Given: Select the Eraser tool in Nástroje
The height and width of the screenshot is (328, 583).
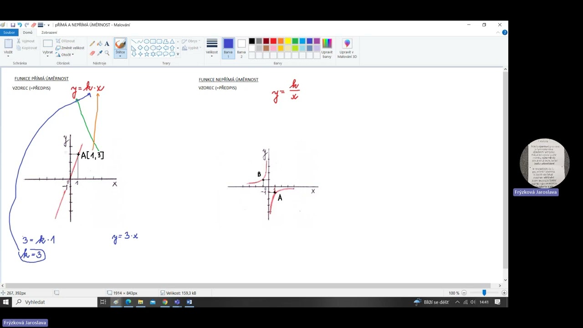Looking at the screenshot, I should pos(92,53).
